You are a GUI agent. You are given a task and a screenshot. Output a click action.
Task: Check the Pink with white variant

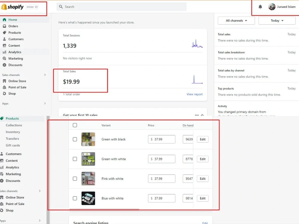[x=75, y=179]
